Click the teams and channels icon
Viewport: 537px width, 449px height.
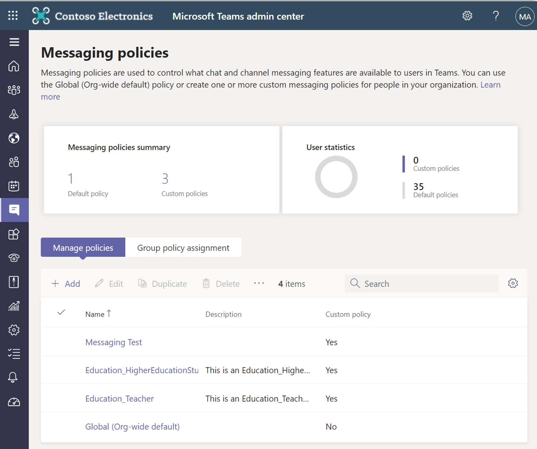(x=14, y=88)
